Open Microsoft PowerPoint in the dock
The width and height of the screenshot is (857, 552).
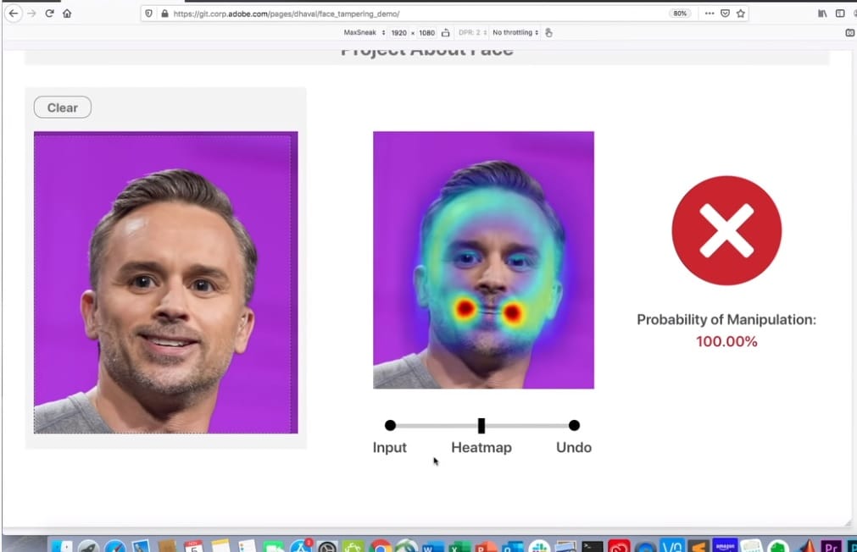pyautogui.click(x=486, y=546)
